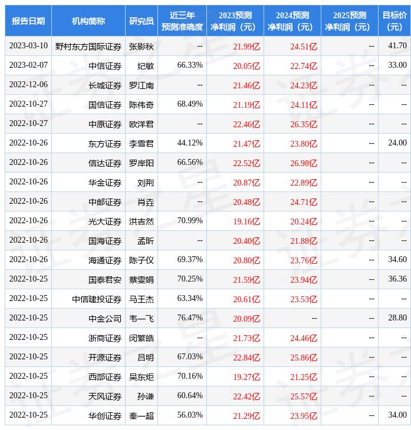Viewport: 411px width, 430px height.
Task: Click the 26.98亿 profit forecast
Action: click(304, 163)
